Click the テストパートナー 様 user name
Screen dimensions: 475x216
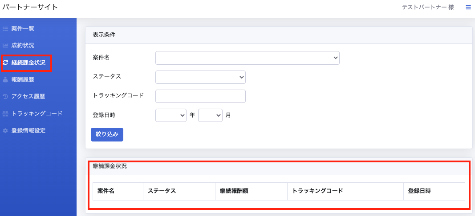(x=427, y=8)
